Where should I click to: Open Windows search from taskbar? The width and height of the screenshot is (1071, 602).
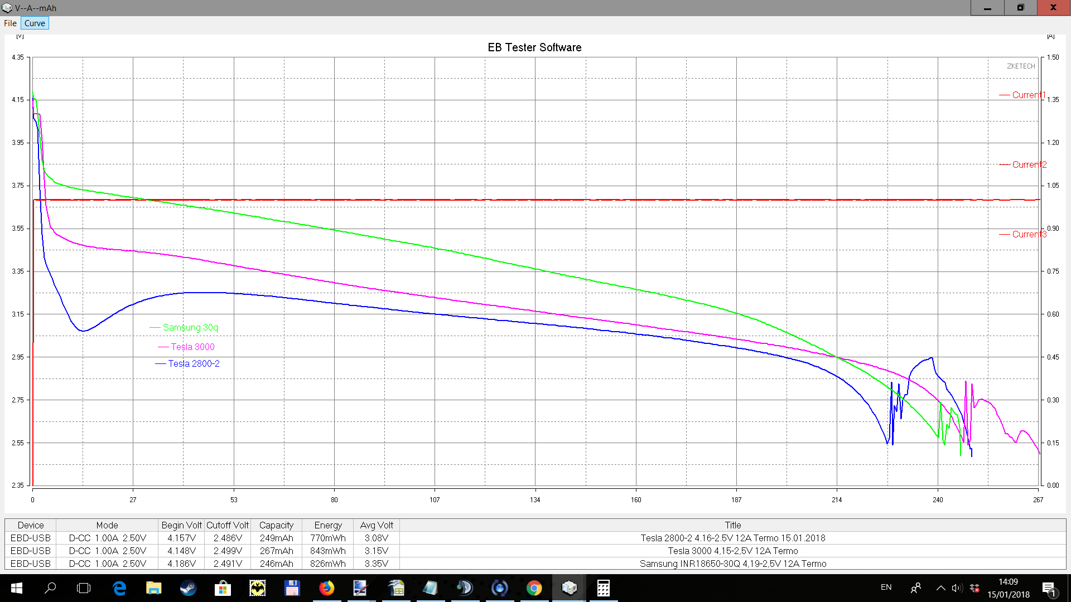coord(50,588)
